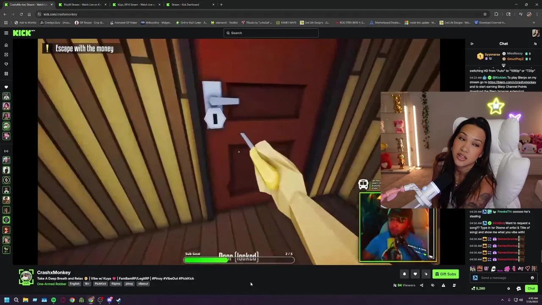Open Spotify from the taskbar
This screenshot has width=542, height=305.
53,300
